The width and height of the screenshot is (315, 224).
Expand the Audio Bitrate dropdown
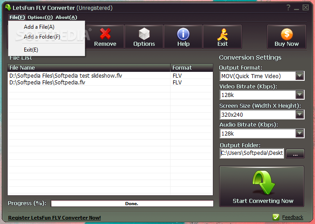coord(300,133)
